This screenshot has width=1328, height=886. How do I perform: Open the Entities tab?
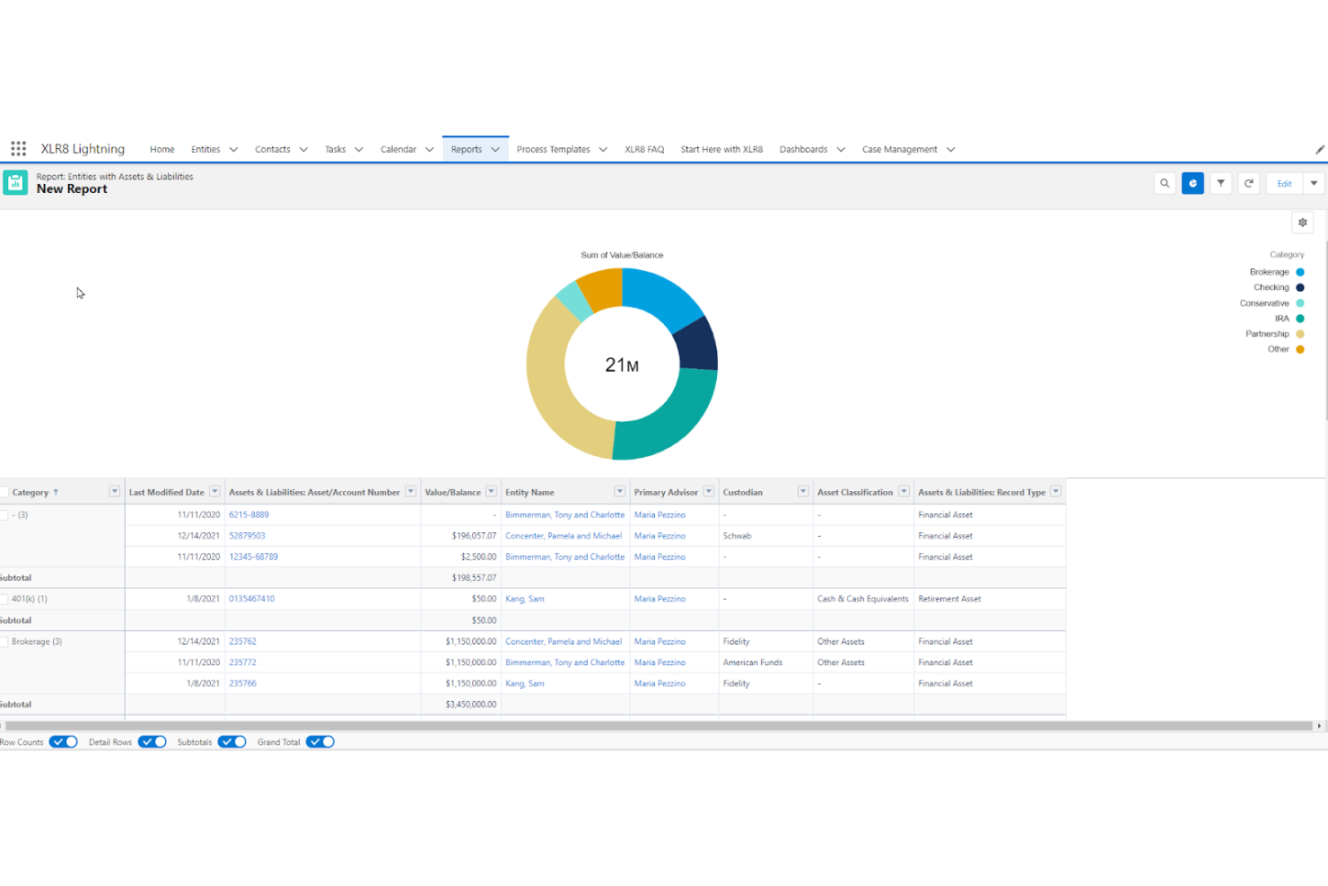[205, 150]
